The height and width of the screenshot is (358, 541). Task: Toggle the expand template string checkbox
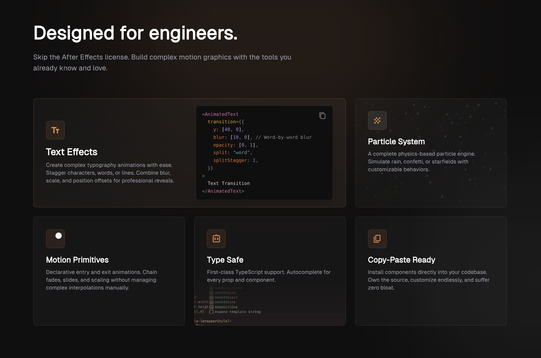(212, 312)
